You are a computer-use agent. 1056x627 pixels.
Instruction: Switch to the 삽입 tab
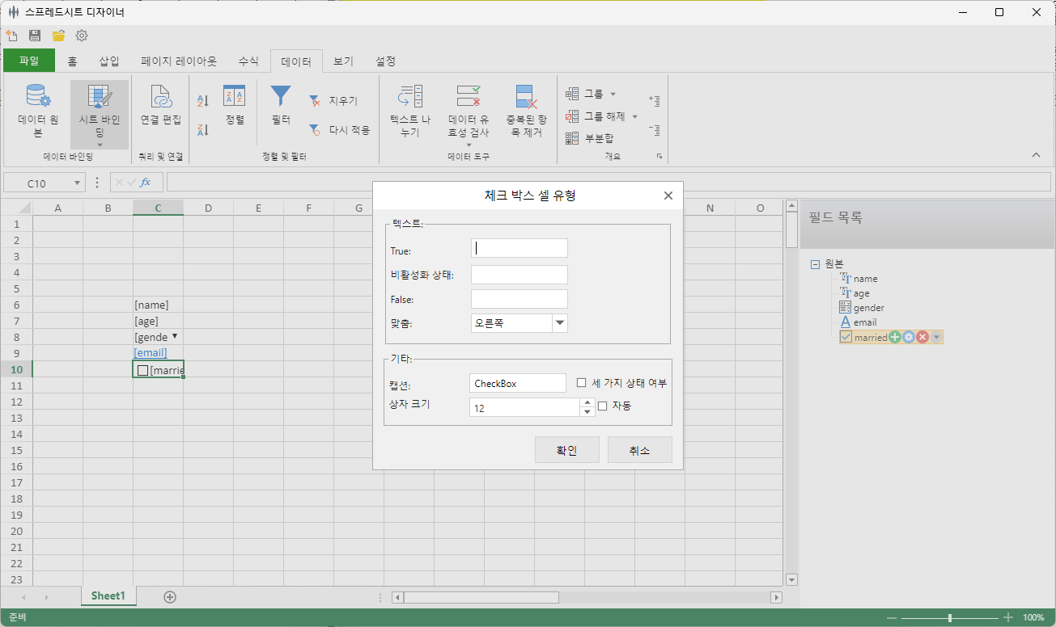coord(109,61)
